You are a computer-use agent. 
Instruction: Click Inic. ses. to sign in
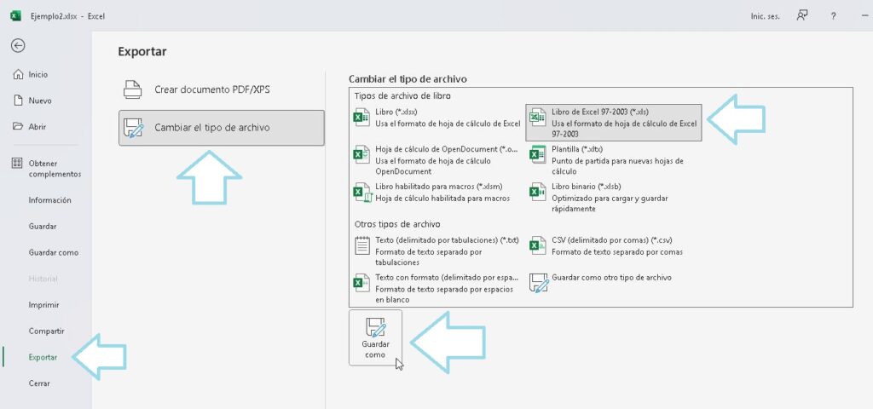click(x=765, y=16)
